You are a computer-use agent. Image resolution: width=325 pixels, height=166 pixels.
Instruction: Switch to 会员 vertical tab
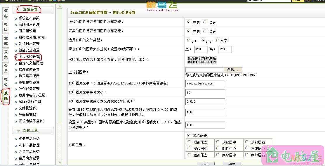[6, 68]
